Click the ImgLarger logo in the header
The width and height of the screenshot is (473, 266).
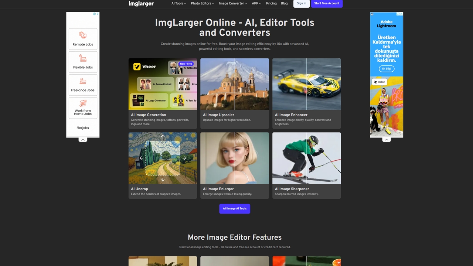(141, 3)
